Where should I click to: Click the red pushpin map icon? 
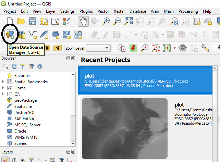(133, 48)
